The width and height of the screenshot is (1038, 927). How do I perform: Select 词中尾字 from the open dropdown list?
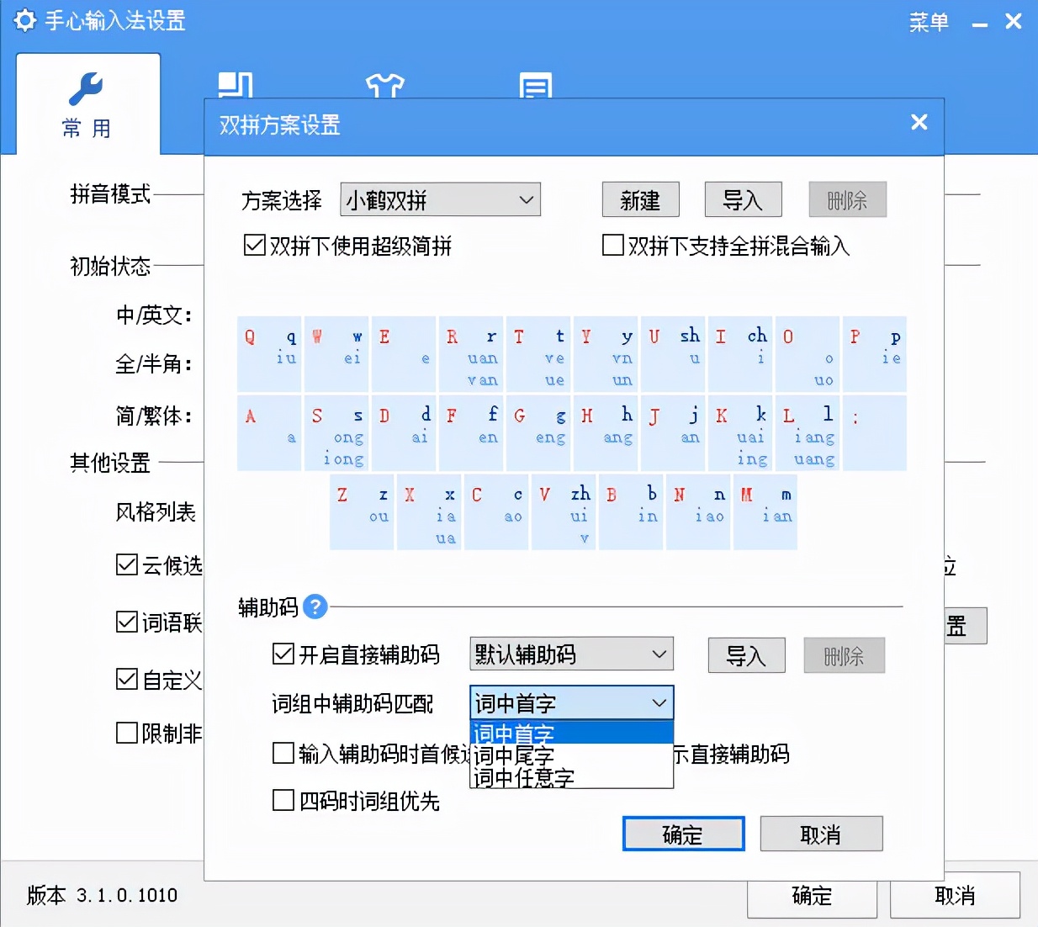515,756
